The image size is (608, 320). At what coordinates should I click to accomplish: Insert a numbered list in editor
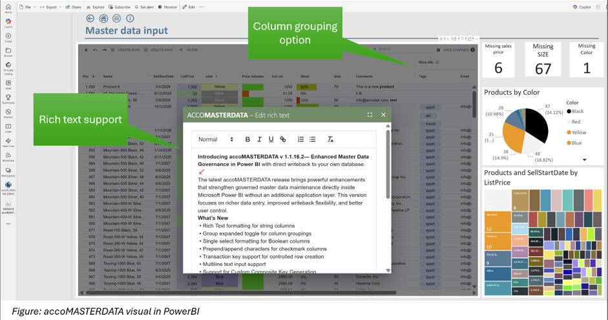point(300,139)
